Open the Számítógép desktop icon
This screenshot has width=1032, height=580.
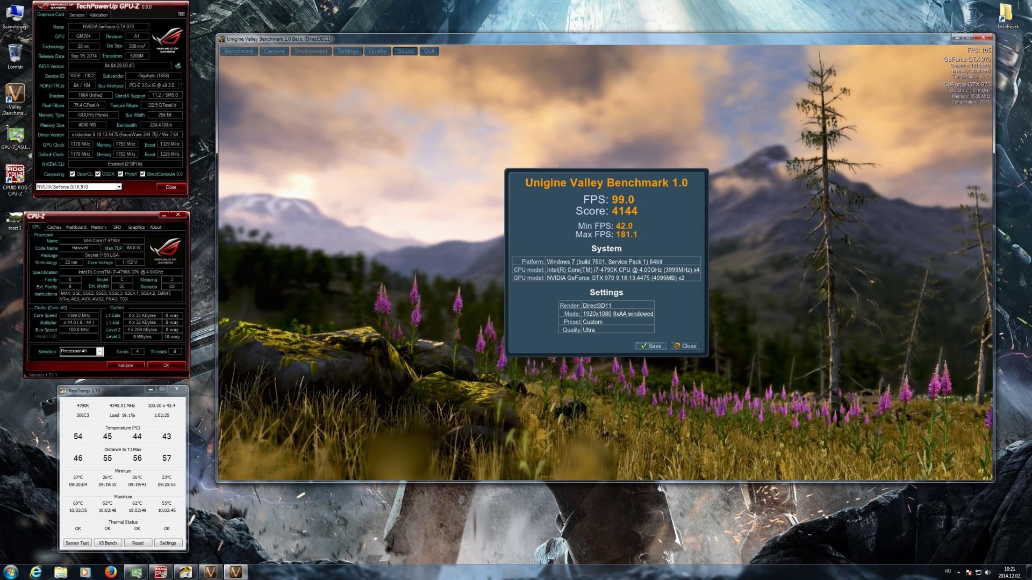tap(15, 16)
